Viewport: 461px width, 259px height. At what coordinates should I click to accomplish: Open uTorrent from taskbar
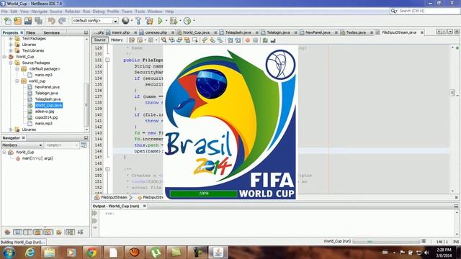pyautogui.click(x=155, y=253)
